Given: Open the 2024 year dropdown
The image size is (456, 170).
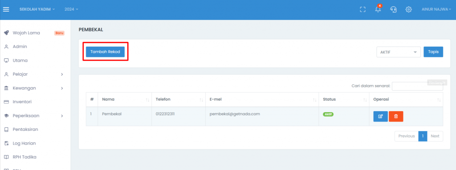Looking at the screenshot, I should (71, 9).
